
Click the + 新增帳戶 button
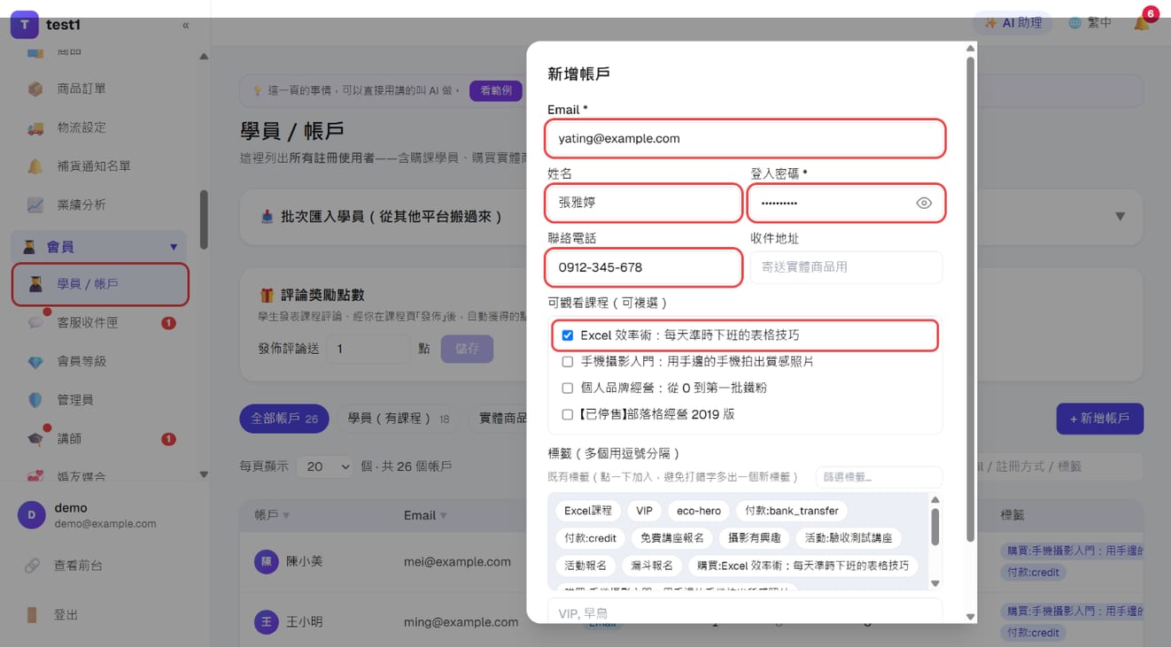pyautogui.click(x=1100, y=419)
